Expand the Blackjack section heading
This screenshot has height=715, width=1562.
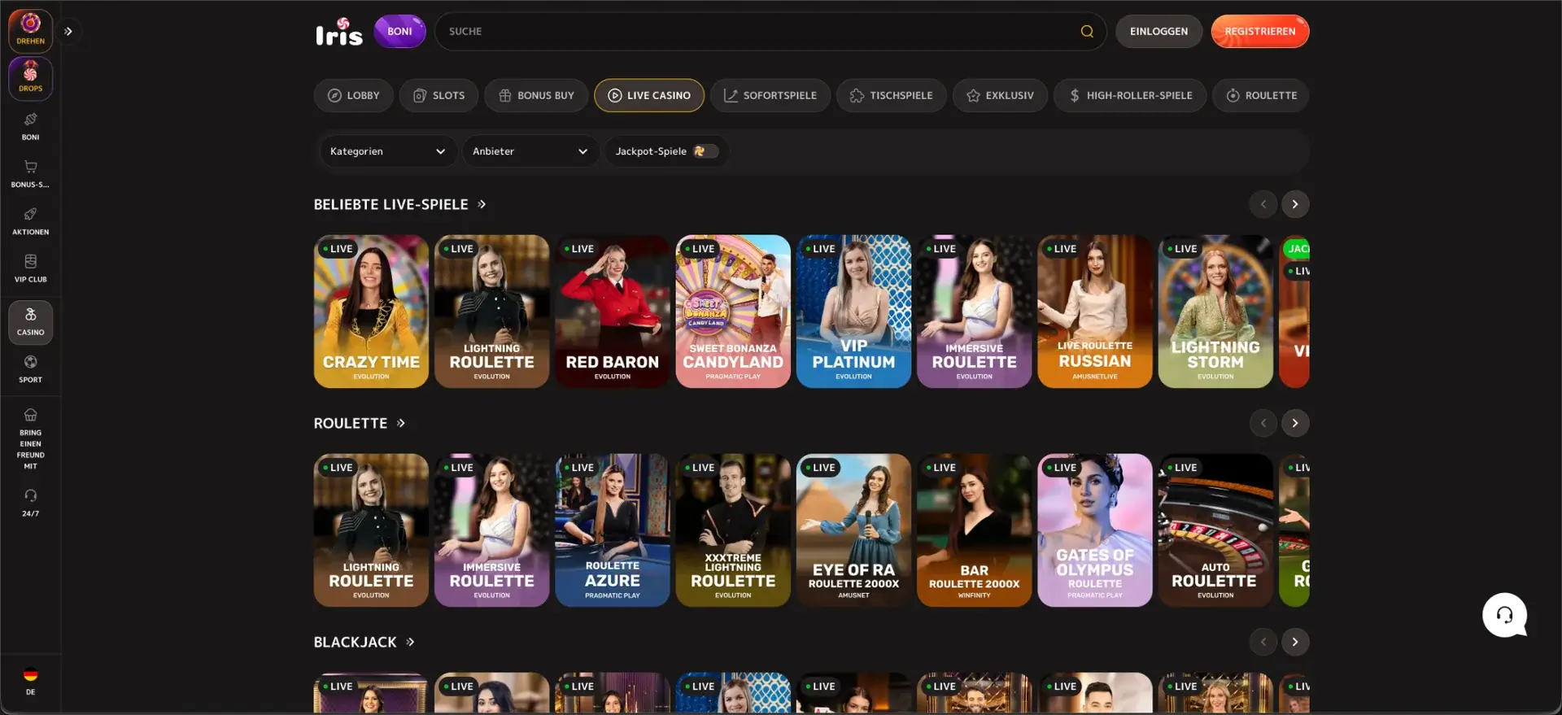point(364,642)
